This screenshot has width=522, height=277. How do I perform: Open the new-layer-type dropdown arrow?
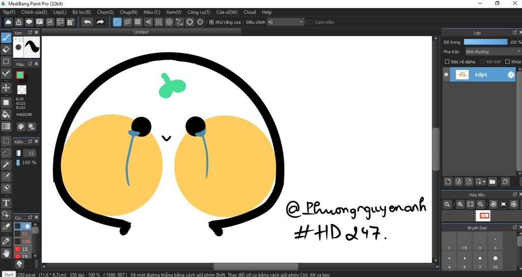tap(484, 182)
